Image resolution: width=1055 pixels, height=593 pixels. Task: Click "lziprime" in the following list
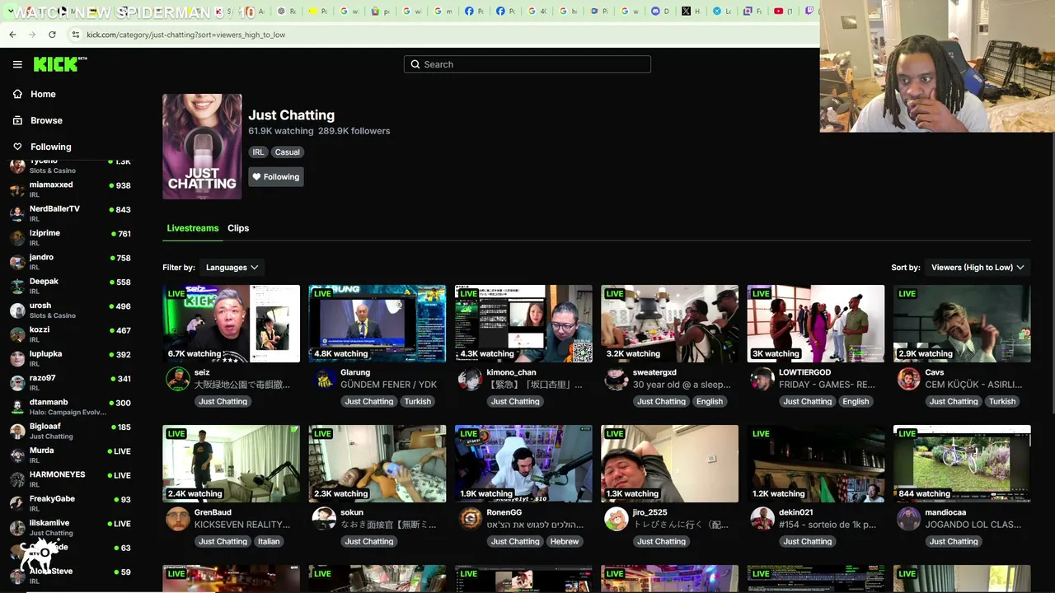coord(45,233)
